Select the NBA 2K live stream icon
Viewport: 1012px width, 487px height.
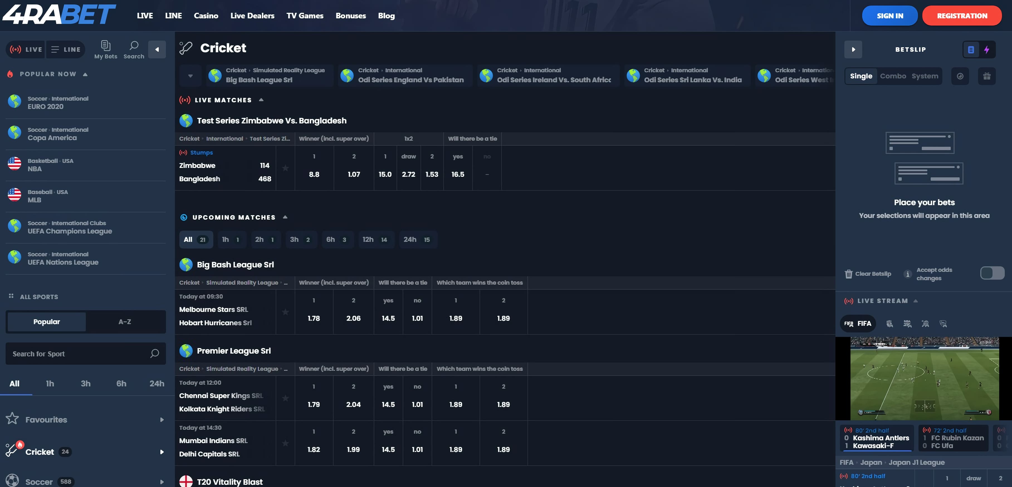[x=907, y=324]
